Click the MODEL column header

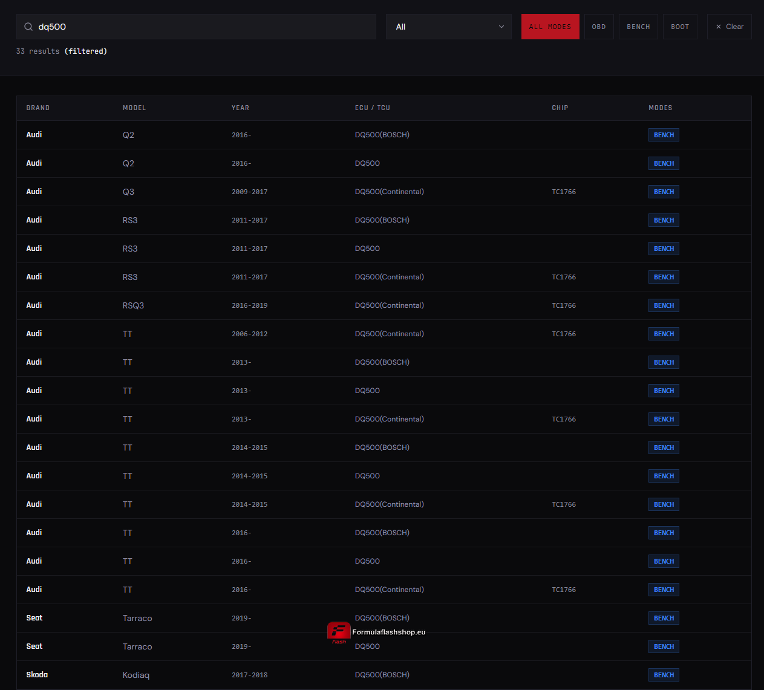(134, 108)
